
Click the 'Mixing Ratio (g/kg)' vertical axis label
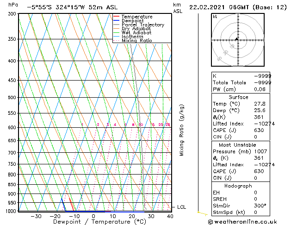pos(181,130)
